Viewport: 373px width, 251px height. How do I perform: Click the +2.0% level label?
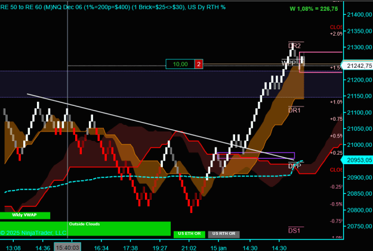[x=336, y=34]
